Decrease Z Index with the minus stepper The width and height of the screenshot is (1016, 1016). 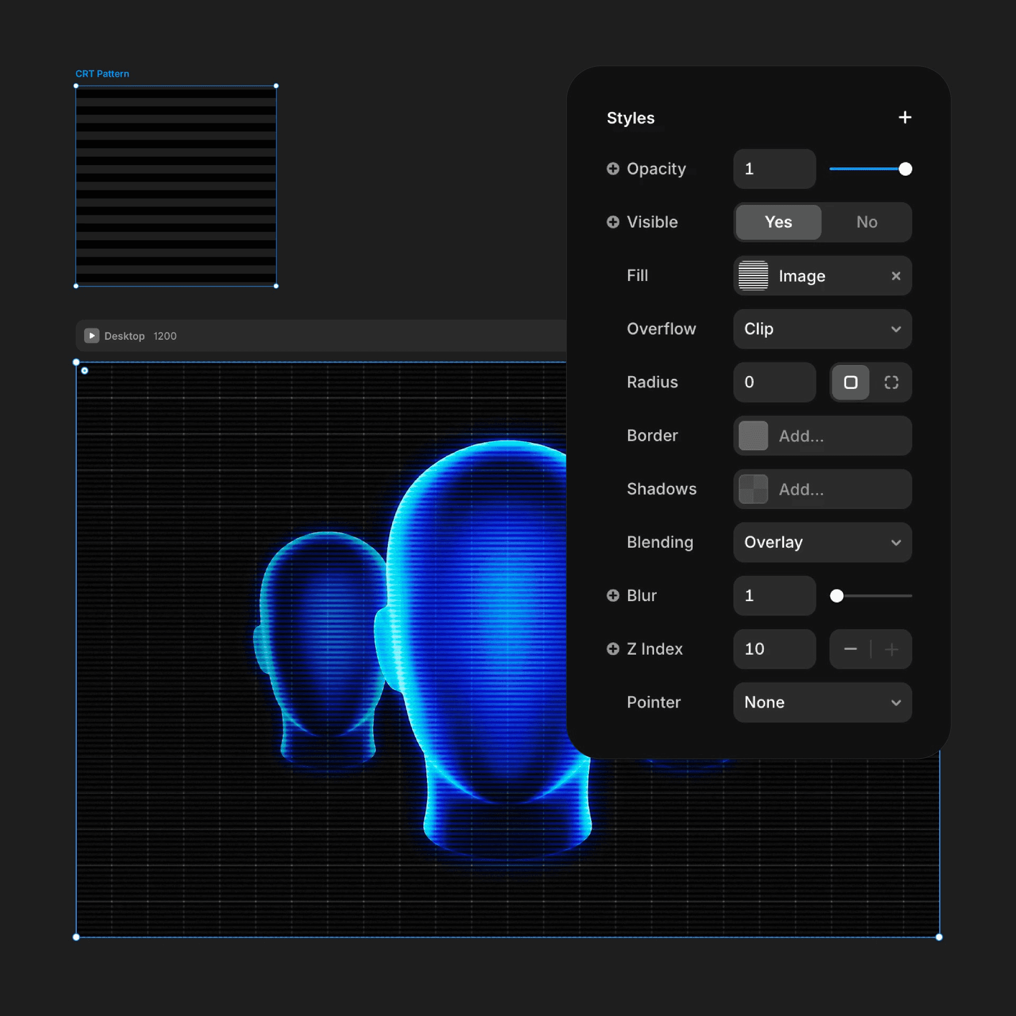pyautogui.click(x=850, y=649)
